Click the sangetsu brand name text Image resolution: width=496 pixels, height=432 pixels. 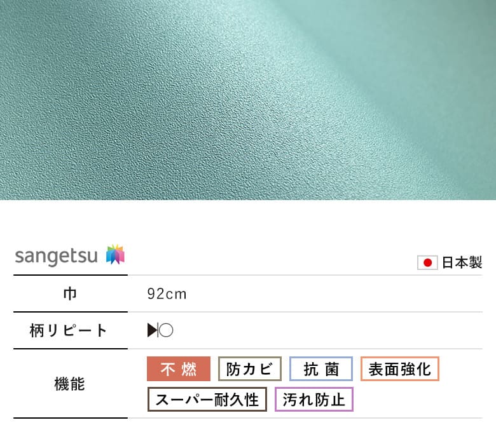click(57, 256)
